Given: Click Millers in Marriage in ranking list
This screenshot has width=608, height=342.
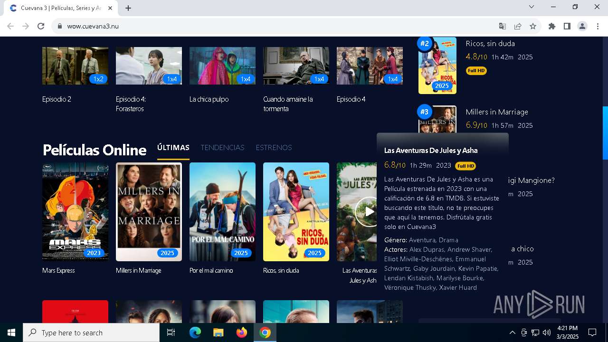Looking at the screenshot, I should [497, 112].
